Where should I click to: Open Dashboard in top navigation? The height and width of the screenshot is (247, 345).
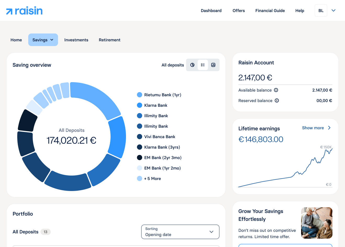pyautogui.click(x=211, y=10)
